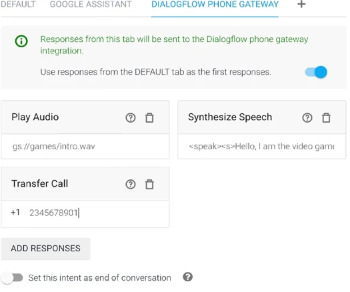Click the Transfer Call card header
350x292 pixels.
point(85,184)
